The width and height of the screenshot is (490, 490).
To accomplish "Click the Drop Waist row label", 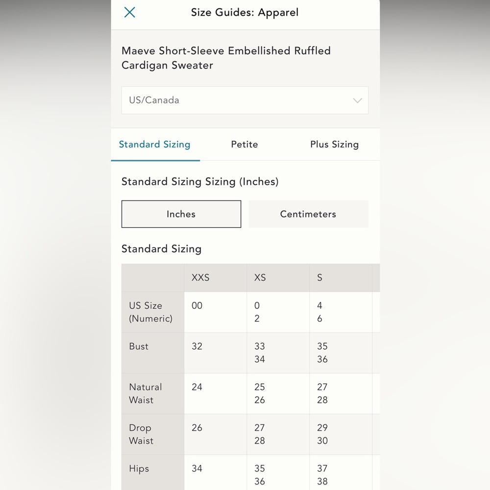I will (141, 434).
